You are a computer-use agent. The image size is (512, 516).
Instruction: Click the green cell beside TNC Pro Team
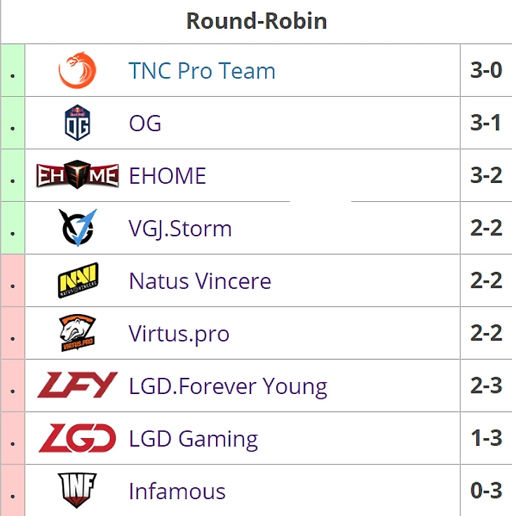click(x=13, y=70)
